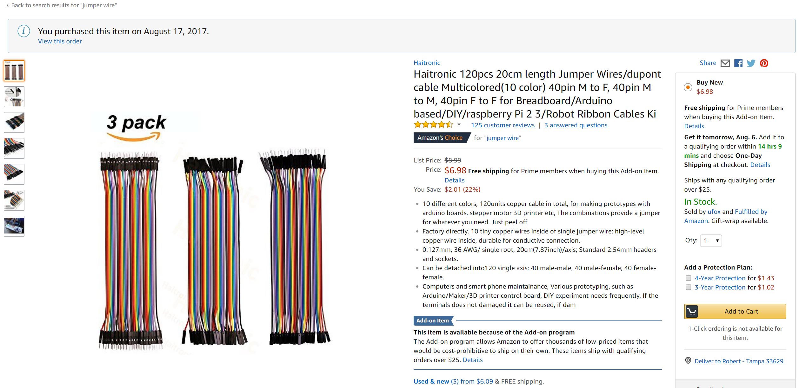This screenshot has height=388, width=799.
Task: Open the Qty quantity dropdown
Action: point(711,241)
